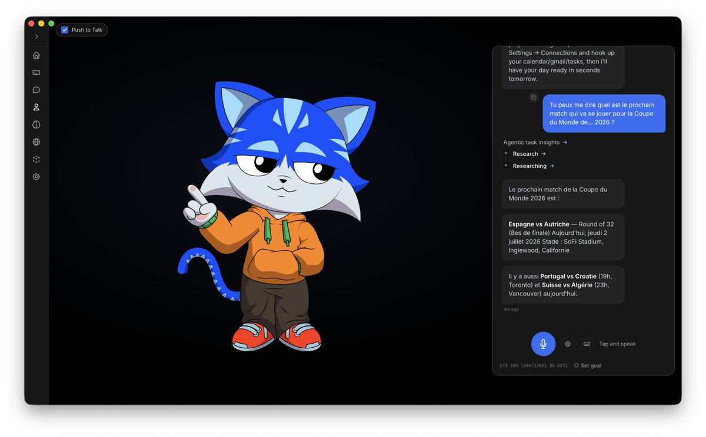The image size is (706, 437).
Task: Toggle the Push to Talk checkbox
Action: coord(65,30)
